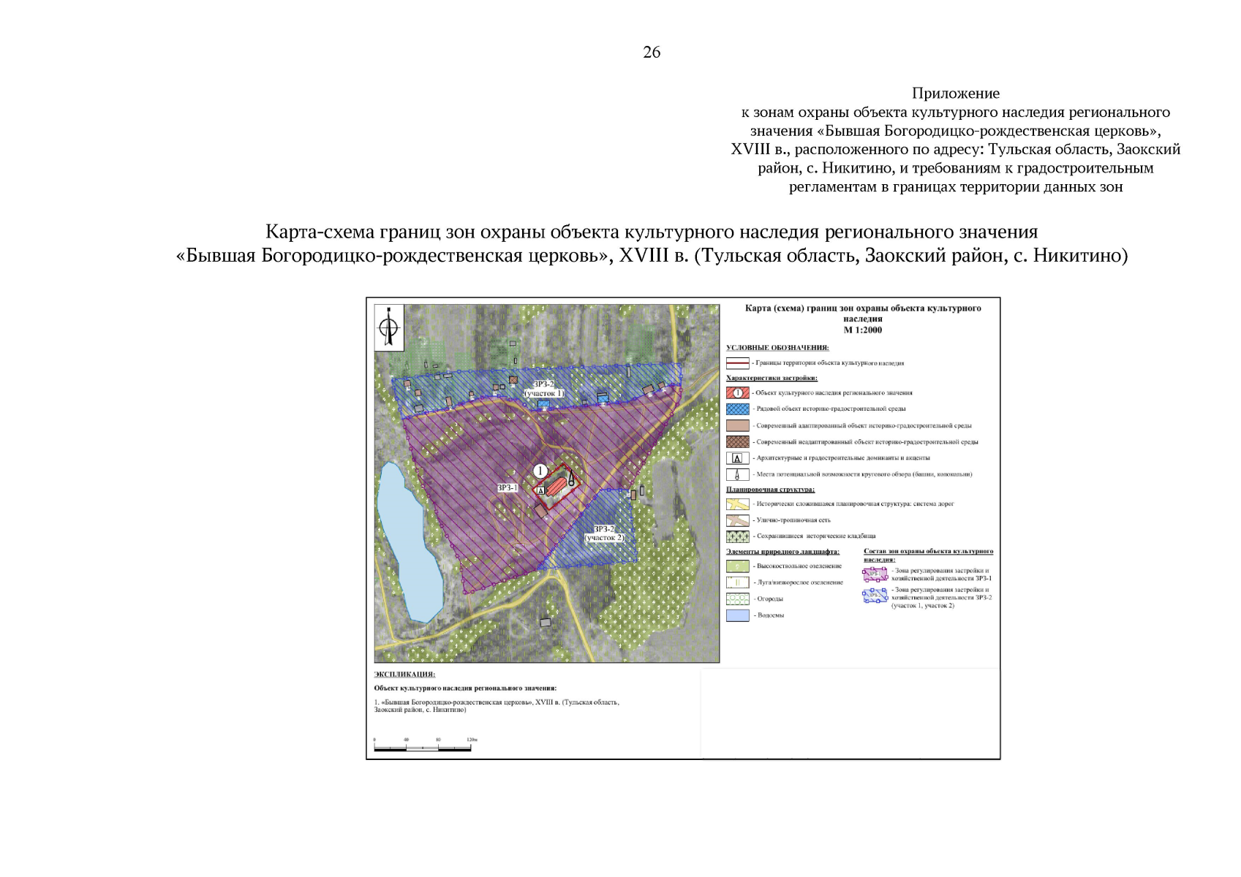Click the Огороды legend pattern swatch
Viewport: 1241px width, 877px height.
click(737, 599)
